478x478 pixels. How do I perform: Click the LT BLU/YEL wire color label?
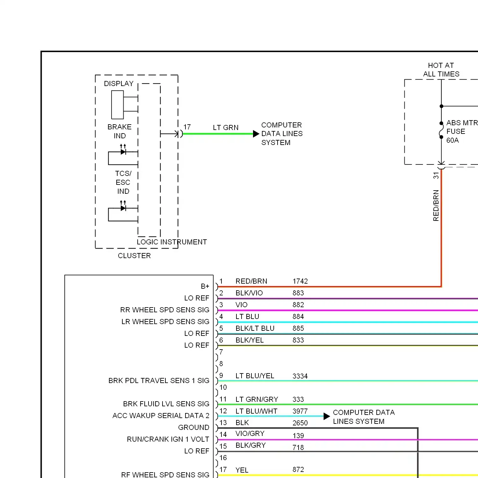[x=255, y=376]
